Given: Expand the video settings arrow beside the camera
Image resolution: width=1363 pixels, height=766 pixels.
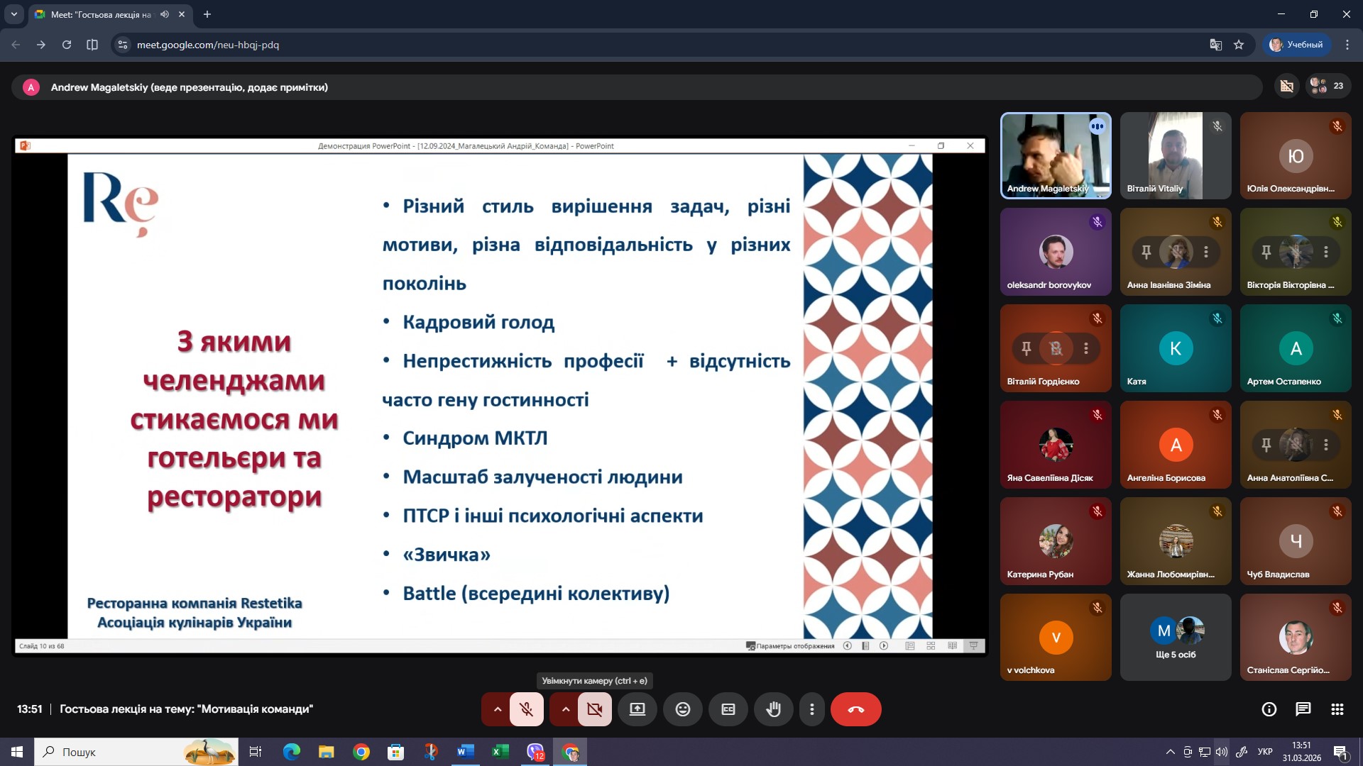Looking at the screenshot, I should (x=566, y=709).
